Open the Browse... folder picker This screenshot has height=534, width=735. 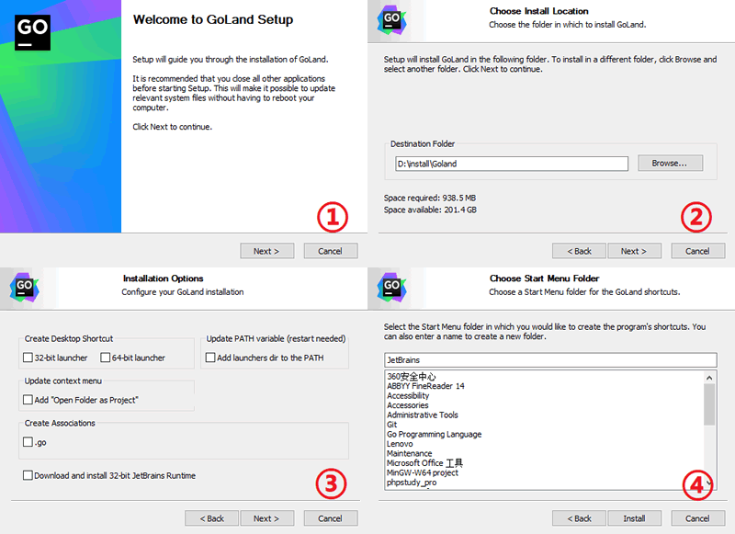(670, 164)
